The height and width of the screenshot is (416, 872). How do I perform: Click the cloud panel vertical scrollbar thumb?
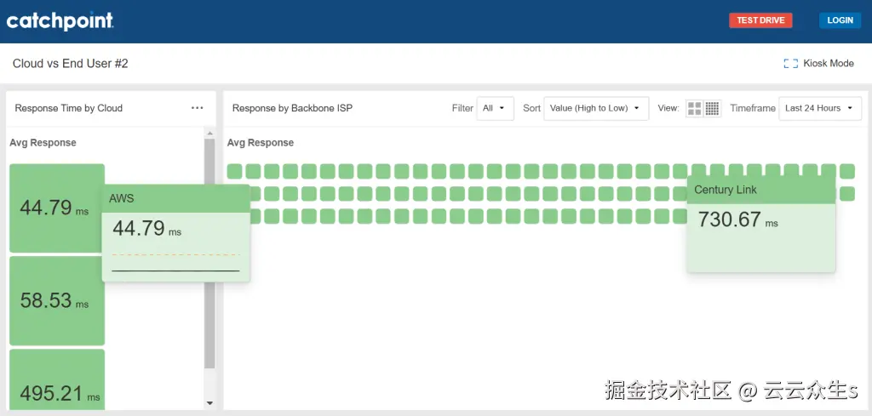pos(209,254)
